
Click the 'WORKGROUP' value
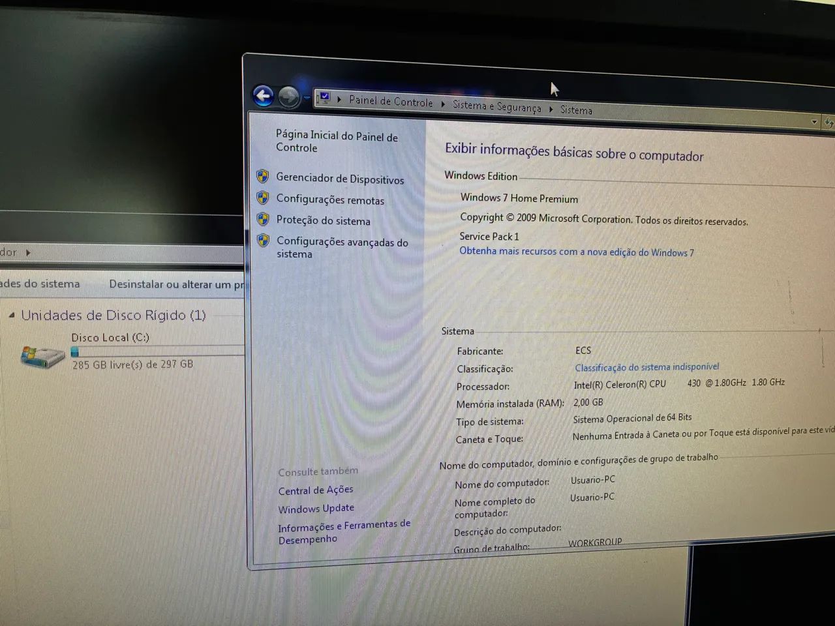coord(595,543)
